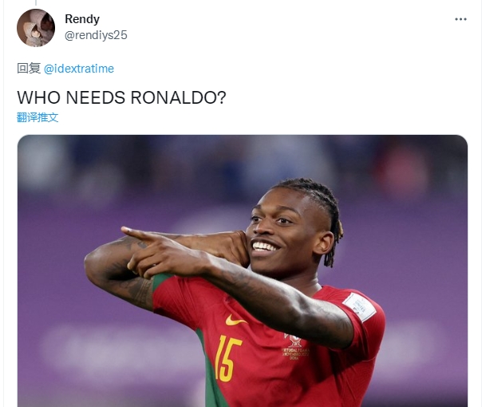Click the 回复 reply label text
Image resolution: width=482 pixels, height=407 pixels.
(29, 69)
